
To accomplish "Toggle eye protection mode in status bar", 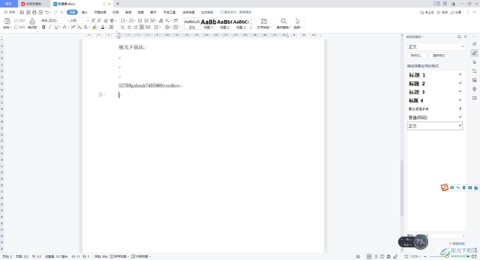I will point(358,256).
